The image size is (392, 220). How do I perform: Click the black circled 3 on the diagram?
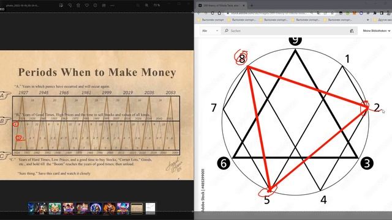pyautogui.click(x=367, y=163)
